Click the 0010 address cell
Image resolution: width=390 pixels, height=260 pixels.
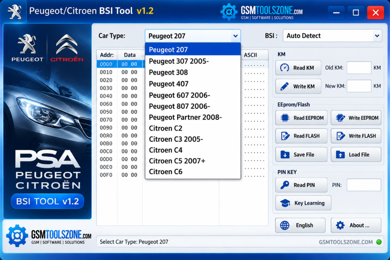[106, 72]
